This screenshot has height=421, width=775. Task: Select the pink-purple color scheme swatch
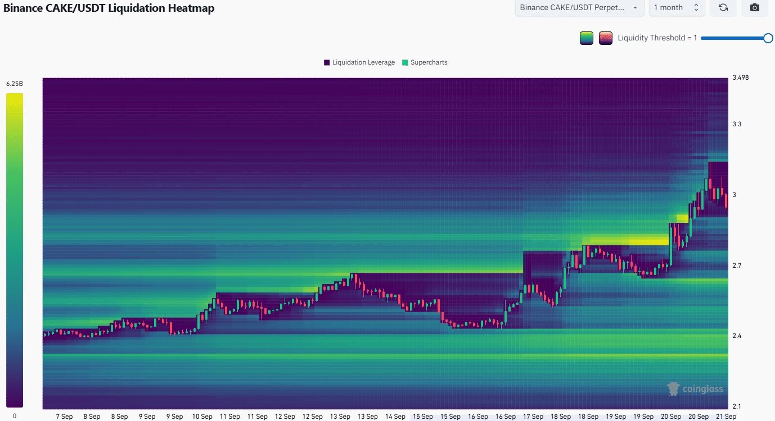point(606,38)
